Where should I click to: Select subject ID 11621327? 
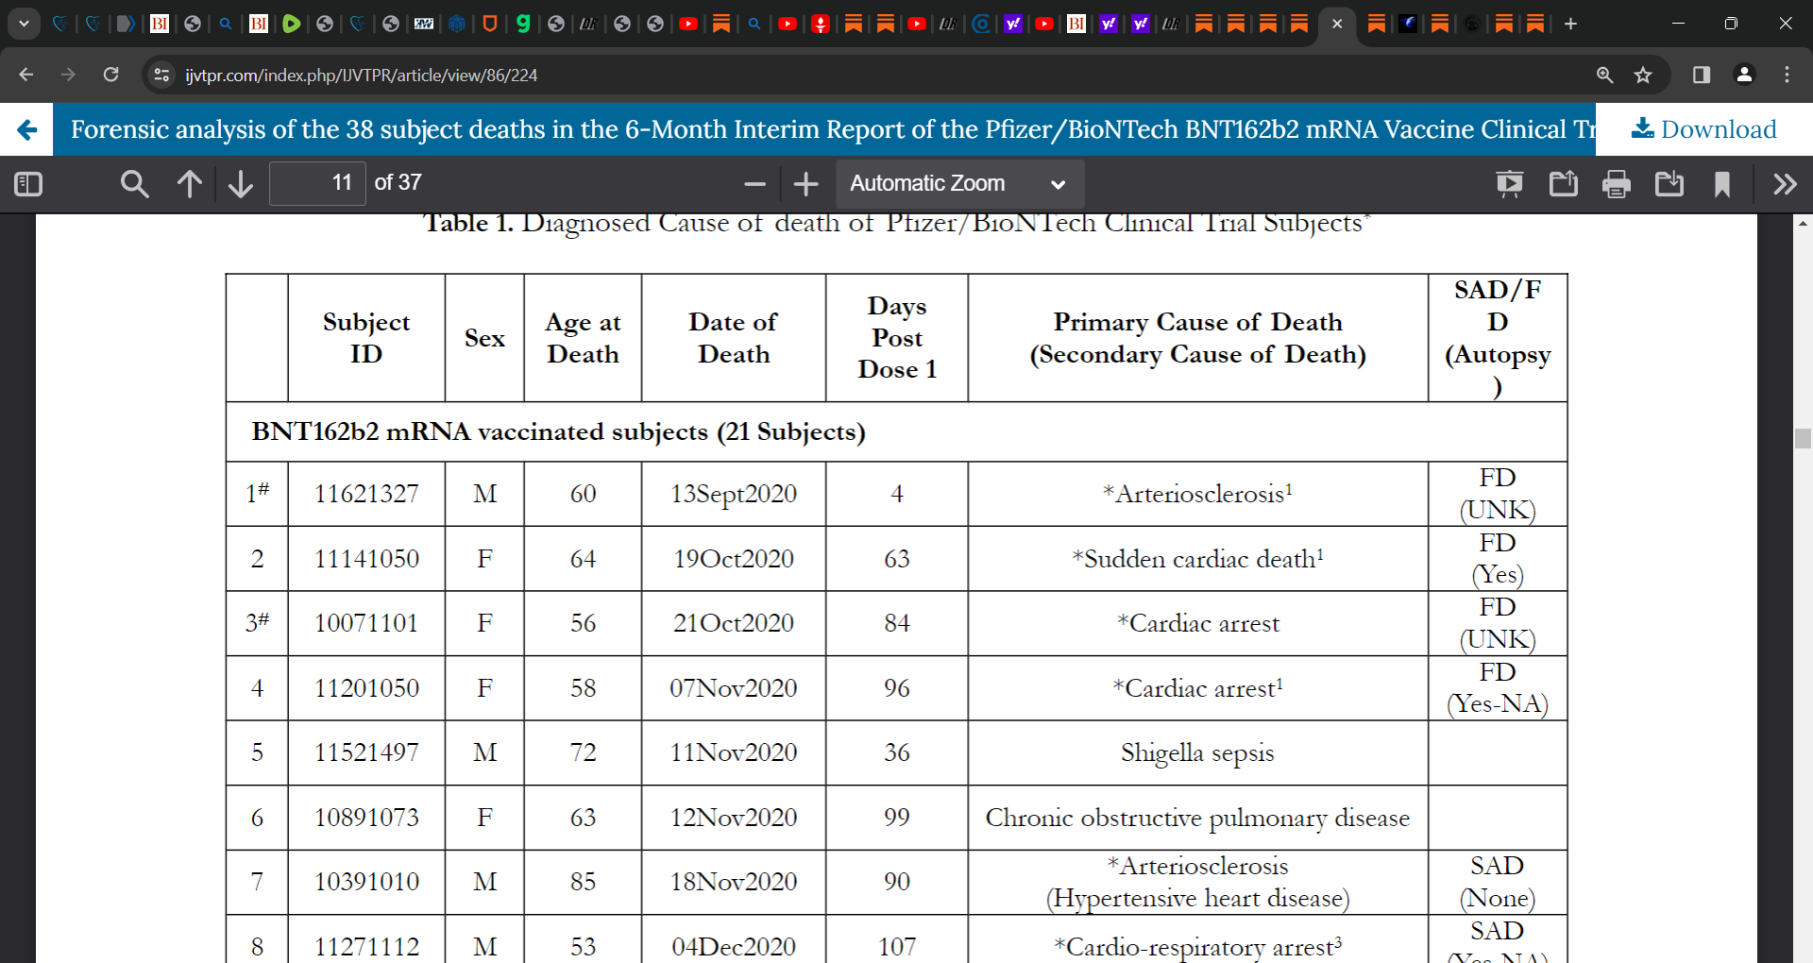coord(366,494)
